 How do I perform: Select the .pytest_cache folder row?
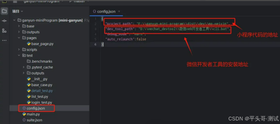tap(49, 67)
